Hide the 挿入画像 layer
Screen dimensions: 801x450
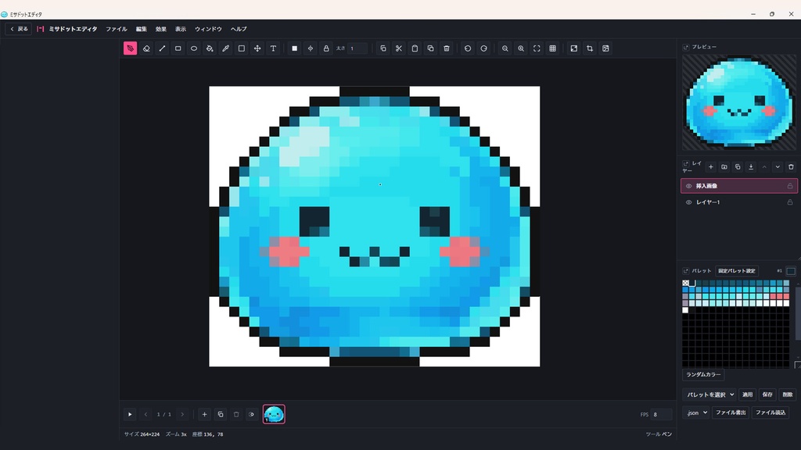[x=688, y=186]
